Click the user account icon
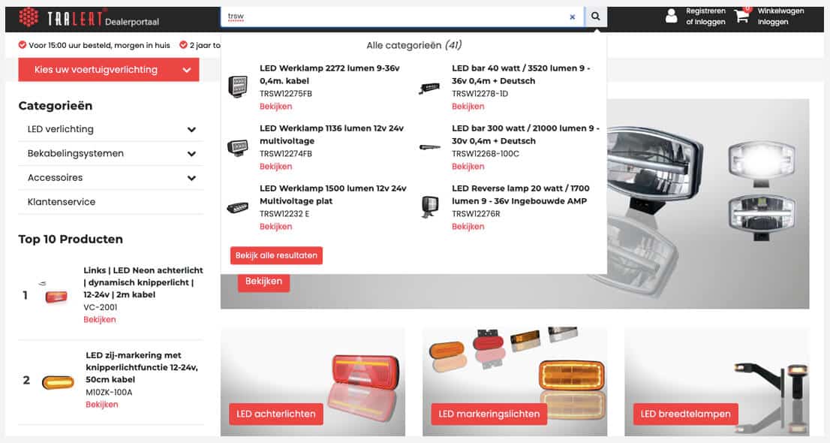This screenshot has width=830, height=443. (x=671, y=16)
